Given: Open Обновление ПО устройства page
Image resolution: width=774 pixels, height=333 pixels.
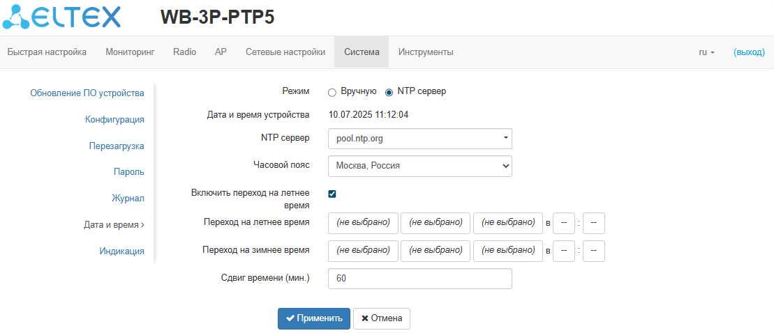Looking at the screenshot, I should point(87,93).
